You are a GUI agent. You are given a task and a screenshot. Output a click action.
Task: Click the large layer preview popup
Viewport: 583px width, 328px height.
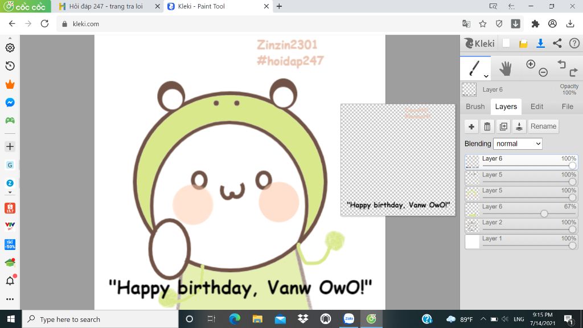[398, 160]
